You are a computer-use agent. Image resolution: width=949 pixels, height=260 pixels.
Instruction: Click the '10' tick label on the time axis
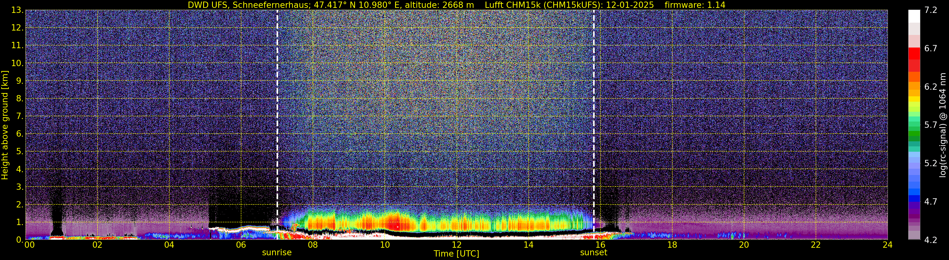pyautogui.click(x=385, y=245)
